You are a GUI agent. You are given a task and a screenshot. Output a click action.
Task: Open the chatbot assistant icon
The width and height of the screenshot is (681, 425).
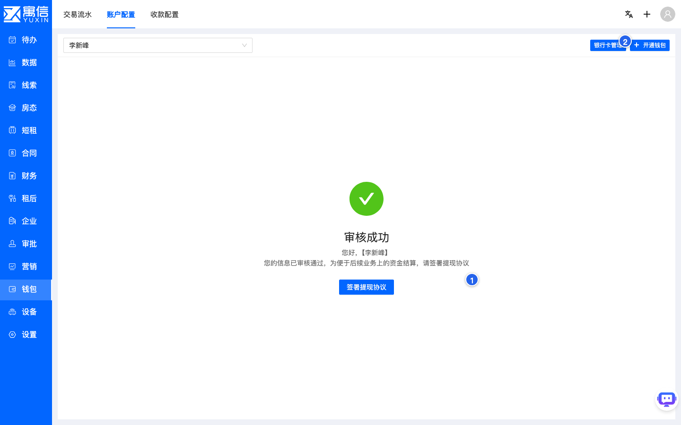click(x=667, y=399)
